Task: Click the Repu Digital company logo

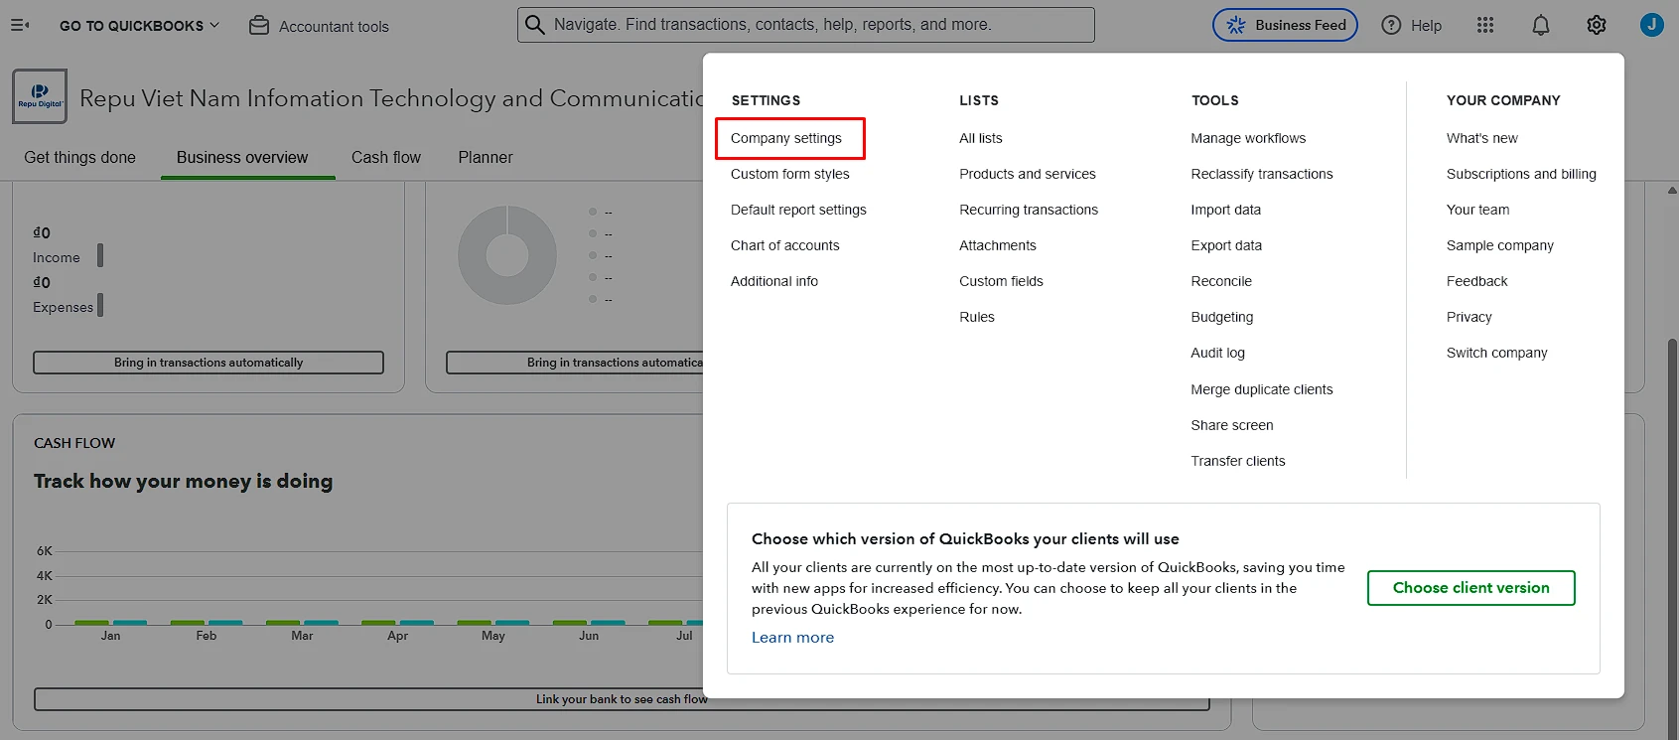Action: tap(40, 96)
